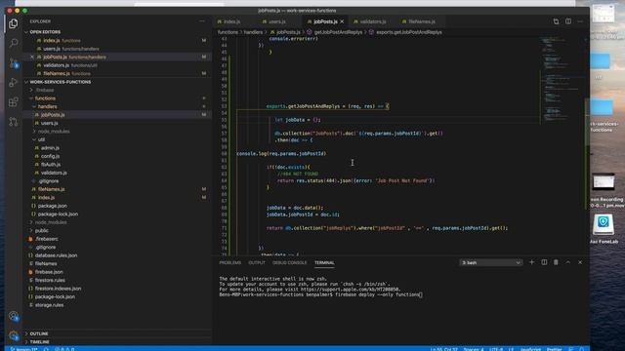Open the pull requests activity bar icon
The image size is (625, 351).
[13, 121]
